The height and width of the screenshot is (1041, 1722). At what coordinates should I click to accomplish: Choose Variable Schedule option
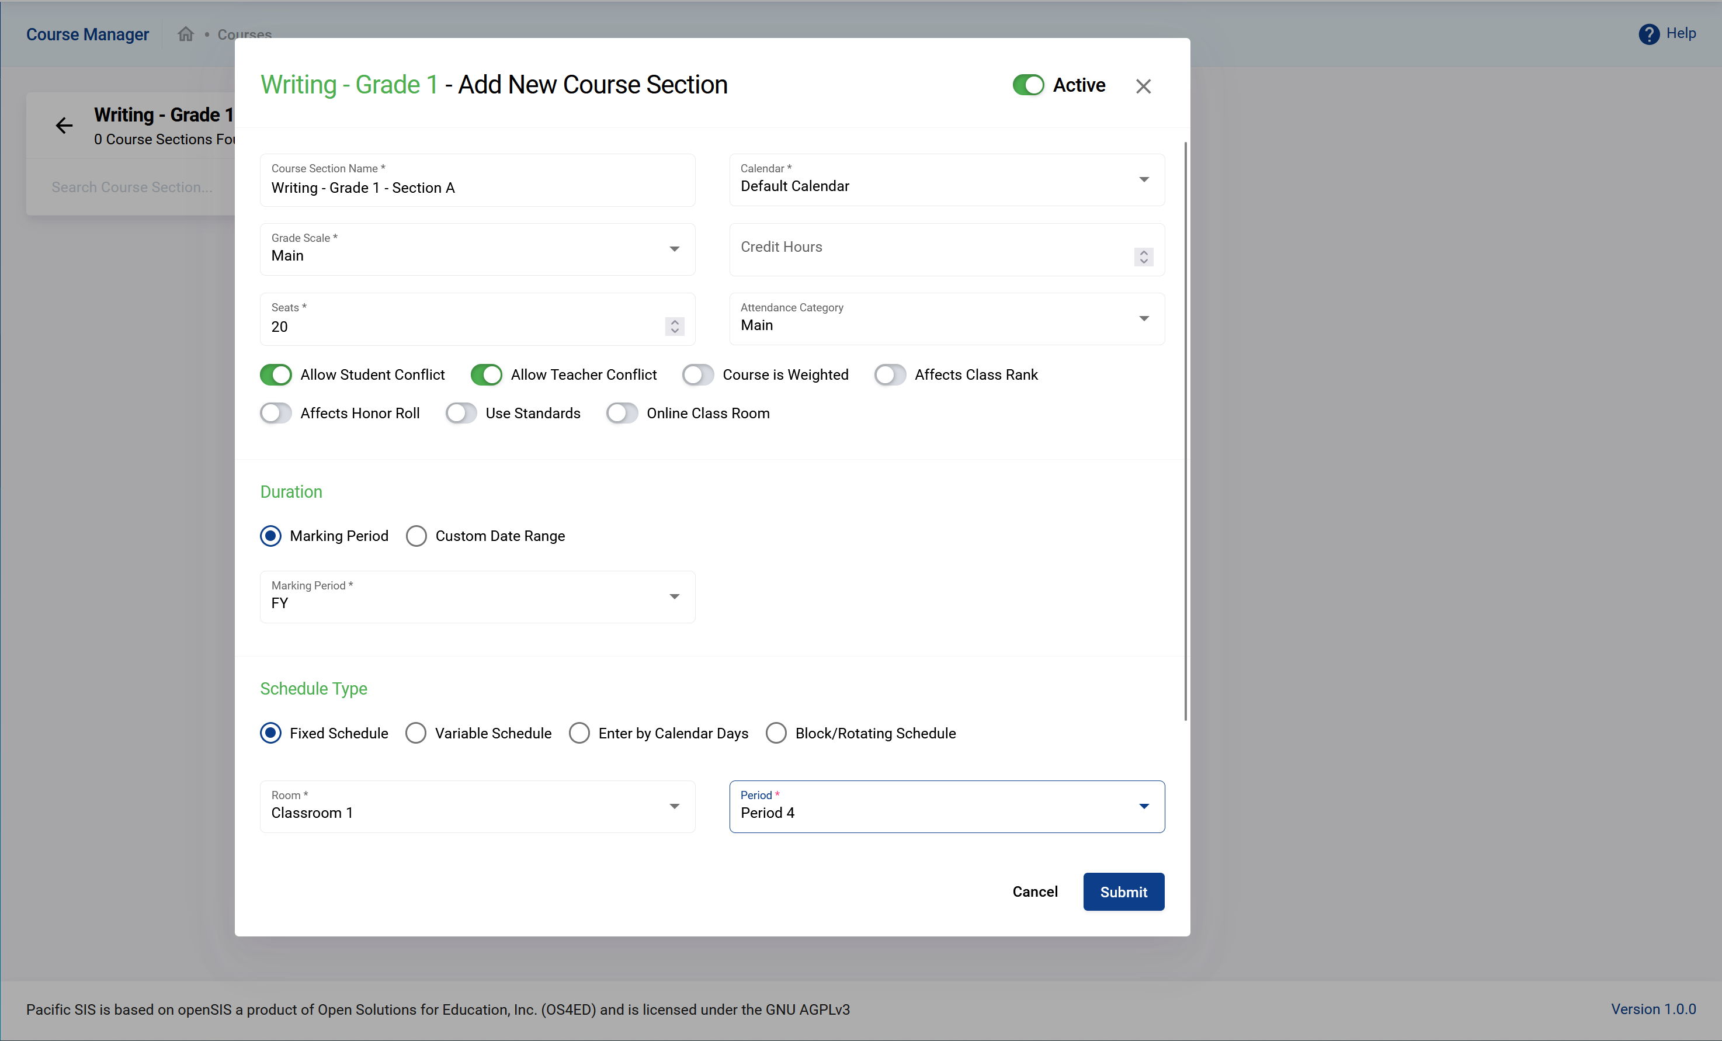pos(416,733)
